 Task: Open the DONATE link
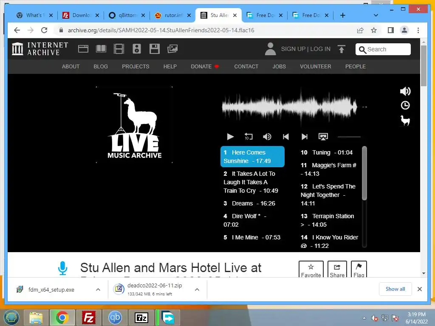tap(205, 67)
